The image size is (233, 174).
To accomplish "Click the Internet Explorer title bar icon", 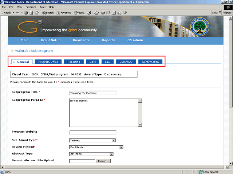I will (x=2, y=2).
